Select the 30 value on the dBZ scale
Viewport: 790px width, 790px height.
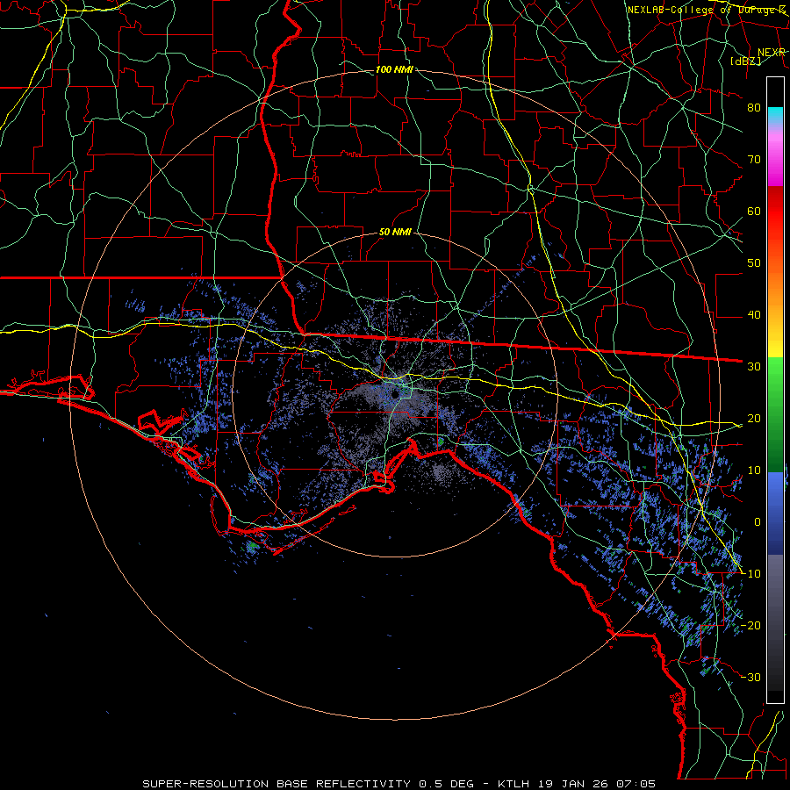point(754,366)
